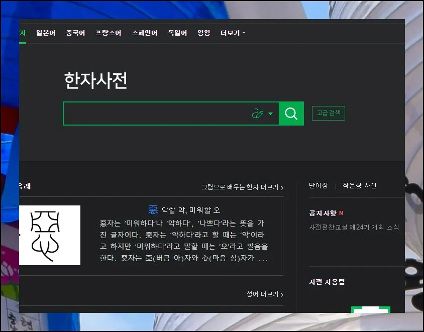
Task: Open the blue 惡 character entry
Action: (x=153, y=210)
